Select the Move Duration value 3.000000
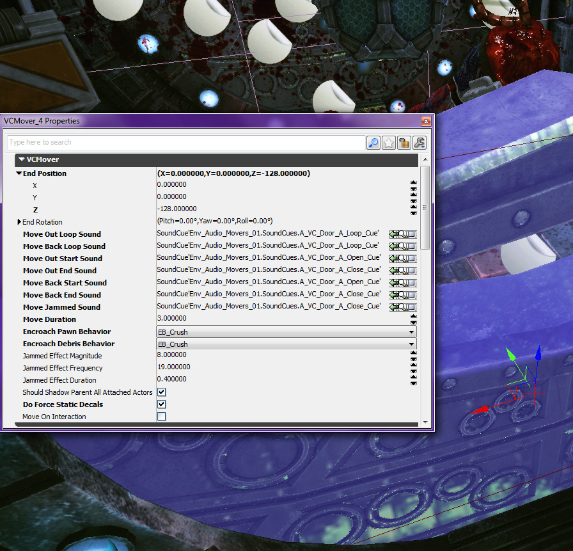Image resolution: width=573 pixels, height=551 pixels. point(172,318)
